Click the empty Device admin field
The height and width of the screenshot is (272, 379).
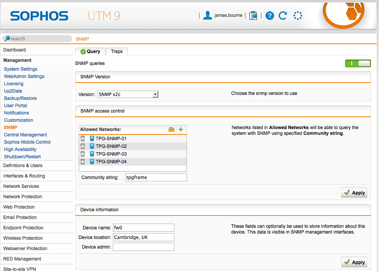tap(144, 247)
